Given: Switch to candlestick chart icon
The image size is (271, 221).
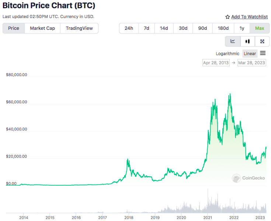Looking at the screenshot, I should tap(247, 41).
